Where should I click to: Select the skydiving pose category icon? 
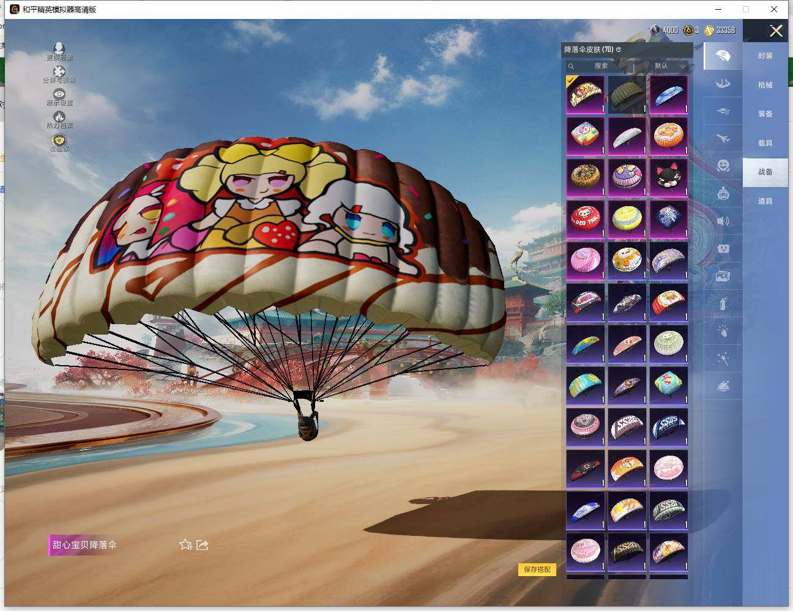point(723,84)
